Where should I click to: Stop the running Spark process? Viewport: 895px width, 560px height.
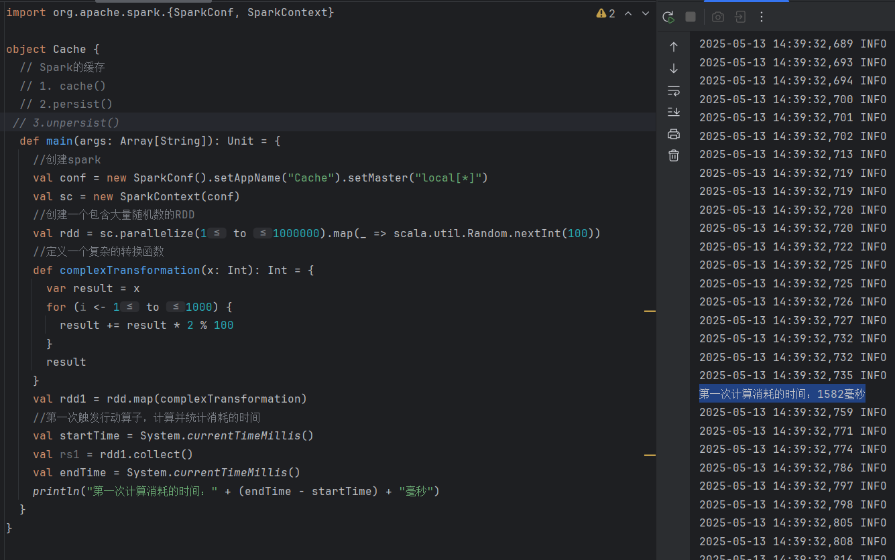click(x=691, y=17)
